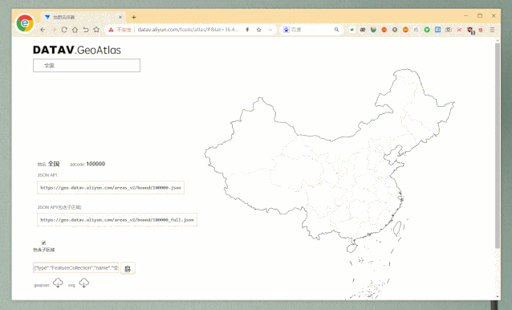Image resolution: width=512 pixels, height=310 pixels.
Task: Go forward with the forward arrow
Action: (x=54, y=30)
